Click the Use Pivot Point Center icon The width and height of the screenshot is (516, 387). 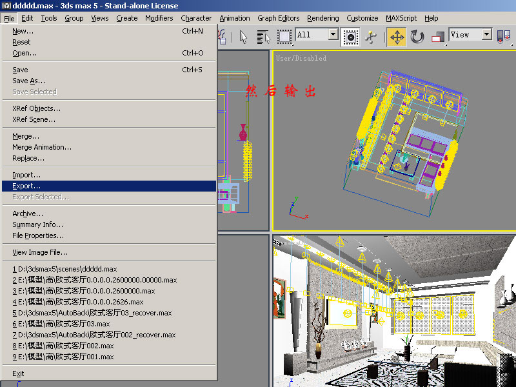pyautogui.click(x=508, y=37)
